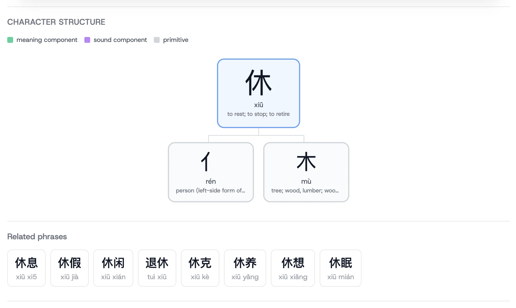The image size is (516, 308).
Task: Open the tree component 木 card
Action: [x=306, y=172]
